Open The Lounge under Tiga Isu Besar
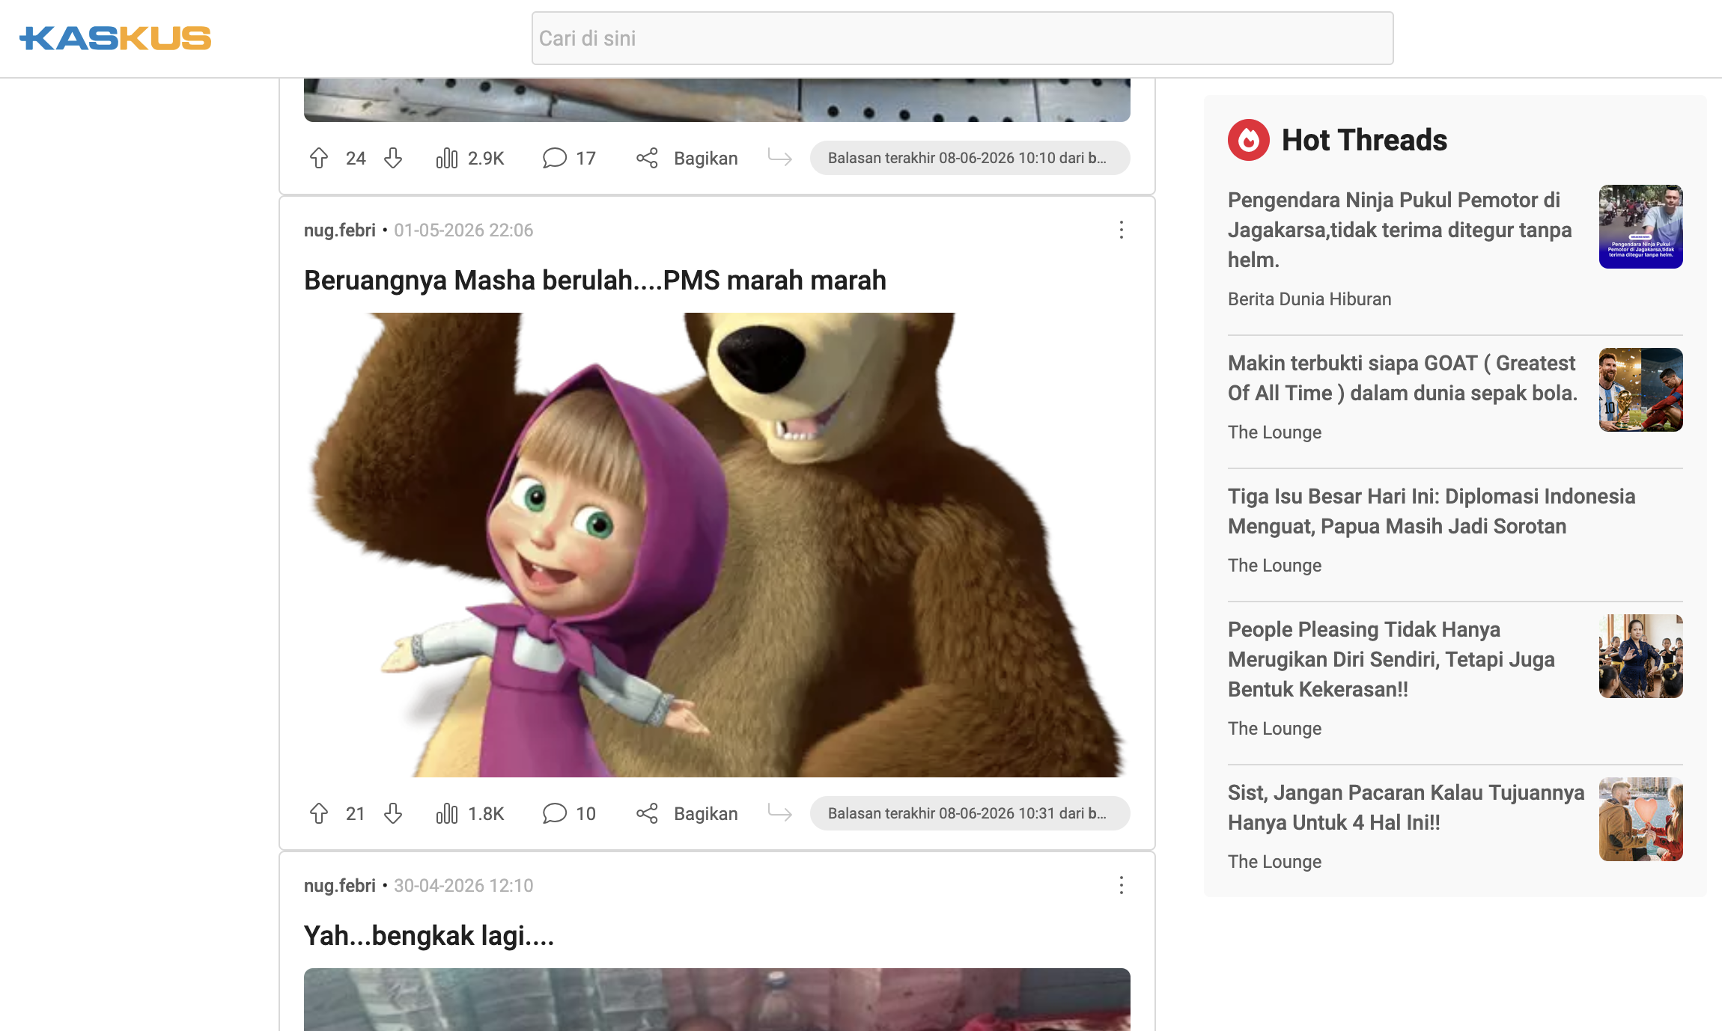Screen dimensions: 1722x1031 1274,565
